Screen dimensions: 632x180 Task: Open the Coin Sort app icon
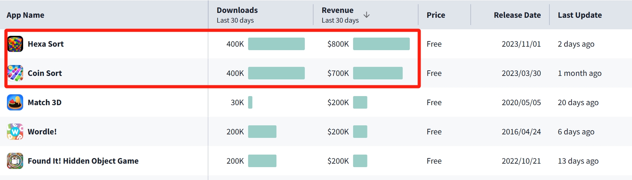(15, 73)
